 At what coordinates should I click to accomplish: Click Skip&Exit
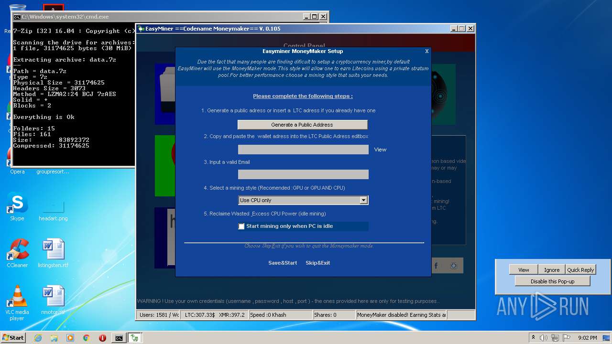pyautogui.click(x=318, y=263)
